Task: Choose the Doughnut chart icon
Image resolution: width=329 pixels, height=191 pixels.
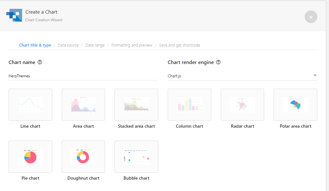Action: pos(83,156)
